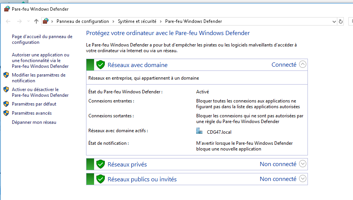Select Pare-feu Windows Defender breadcrumb
Image resolution: width=353 pixels, height=200 pixels.
(194, 21)
